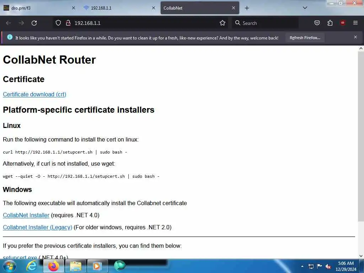The width and height of the screenshot is (364, 273).
Task: Click the network tray icon
Action: pyautogui.click(x=311, y=266)
